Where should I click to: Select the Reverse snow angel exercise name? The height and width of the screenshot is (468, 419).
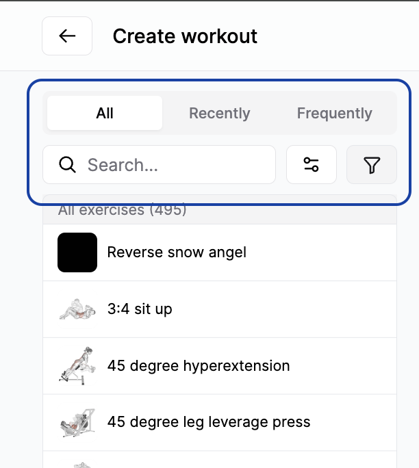[x=177, y=252]
